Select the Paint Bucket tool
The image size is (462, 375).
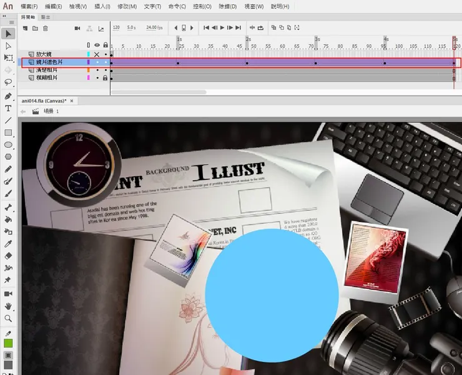point(8,220)
